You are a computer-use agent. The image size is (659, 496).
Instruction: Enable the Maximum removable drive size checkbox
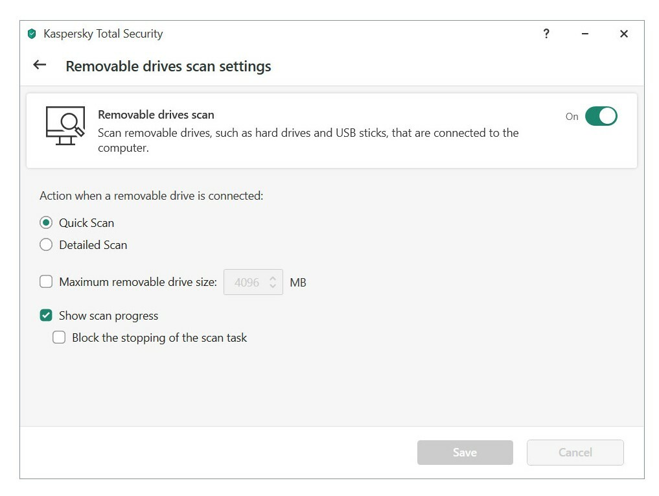46,282
